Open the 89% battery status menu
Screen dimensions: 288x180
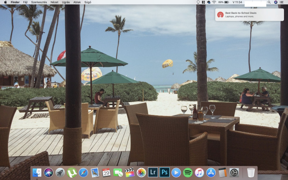pos(224,2)
